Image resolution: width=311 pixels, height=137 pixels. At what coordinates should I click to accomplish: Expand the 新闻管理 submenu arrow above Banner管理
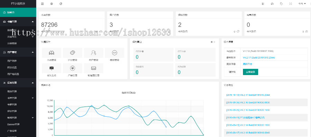[x=33, y=118]
